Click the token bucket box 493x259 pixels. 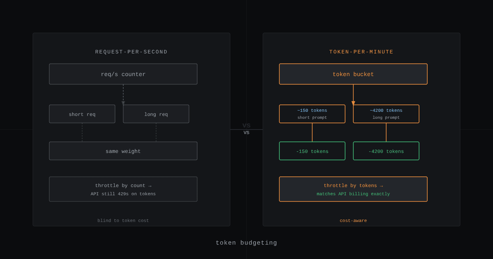353,74
